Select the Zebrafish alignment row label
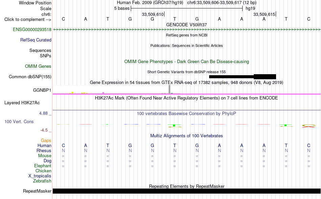The width and height of the screenshot is (321, 199). (x=42, y=181)
